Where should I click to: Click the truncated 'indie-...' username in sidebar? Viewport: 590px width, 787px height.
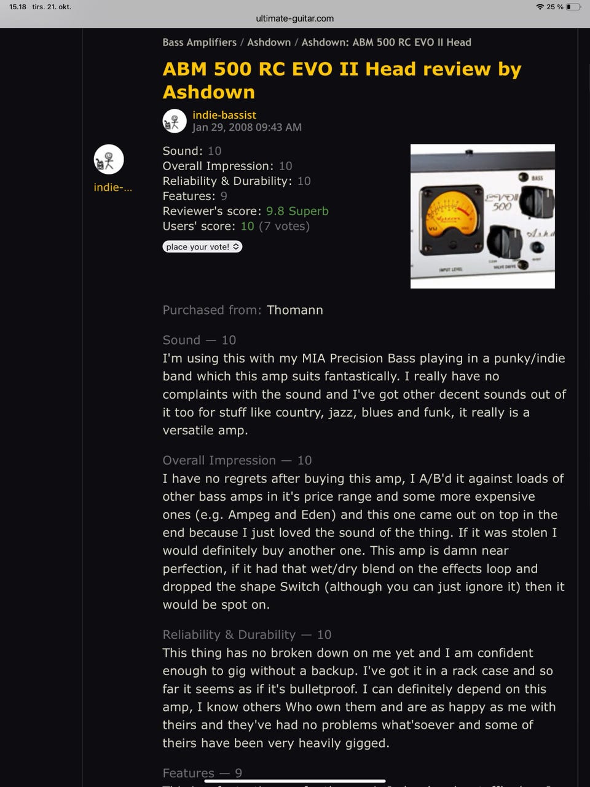coord(112,187)
